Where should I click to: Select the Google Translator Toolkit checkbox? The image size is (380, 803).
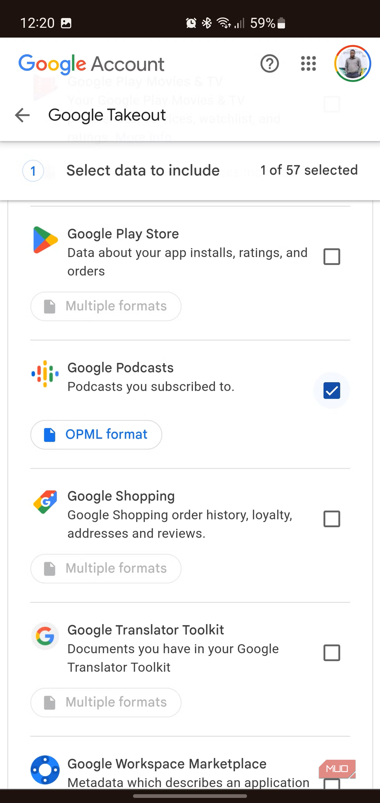pos(332,653)
